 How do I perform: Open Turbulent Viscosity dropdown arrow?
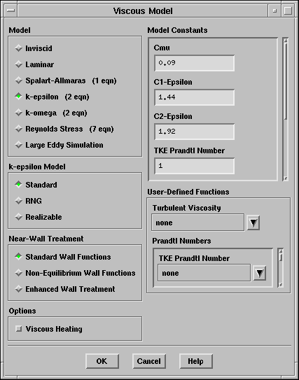(x=253, y=223)
